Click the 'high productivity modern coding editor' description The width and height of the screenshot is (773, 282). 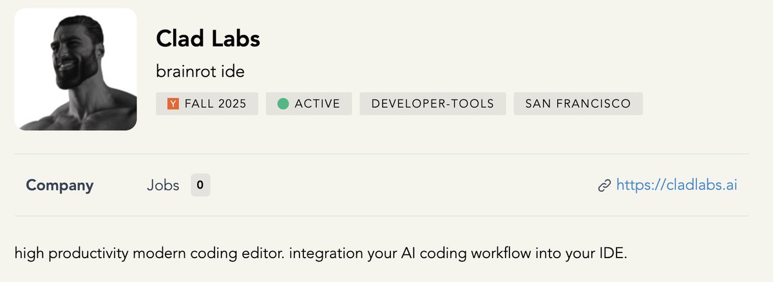pyautogui.click(x=320, y=254)
